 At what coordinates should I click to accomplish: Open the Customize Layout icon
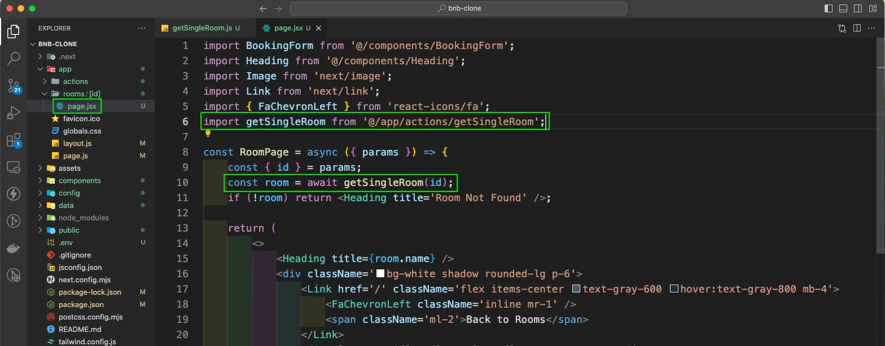click(873, 8)
